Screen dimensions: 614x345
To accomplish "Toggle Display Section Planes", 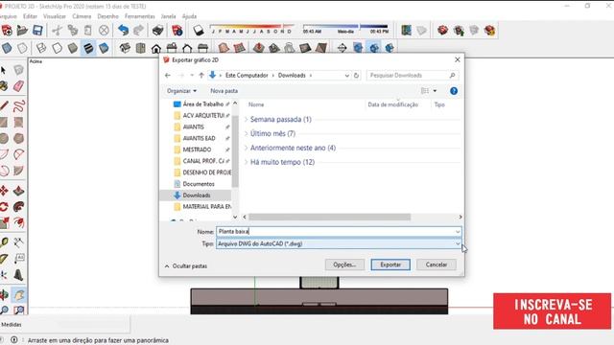I will pos(358,48).
